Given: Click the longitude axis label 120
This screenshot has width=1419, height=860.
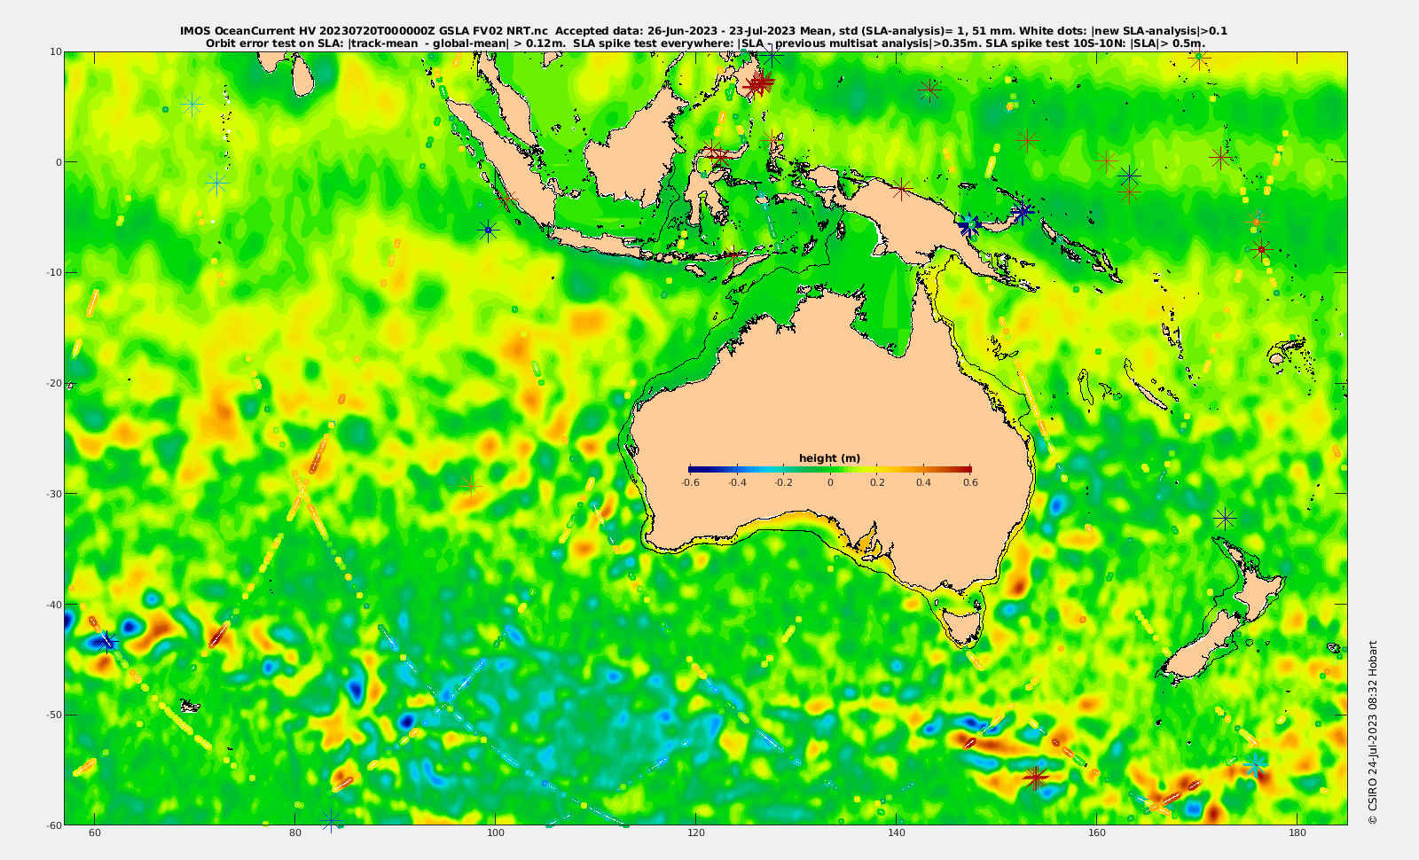Looking at the screenshot, I should point(696,833).
